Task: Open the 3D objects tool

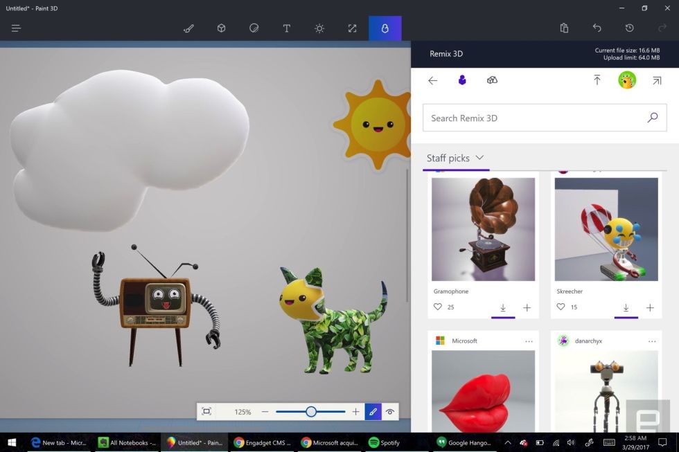Action: click(x=221, y=28)
